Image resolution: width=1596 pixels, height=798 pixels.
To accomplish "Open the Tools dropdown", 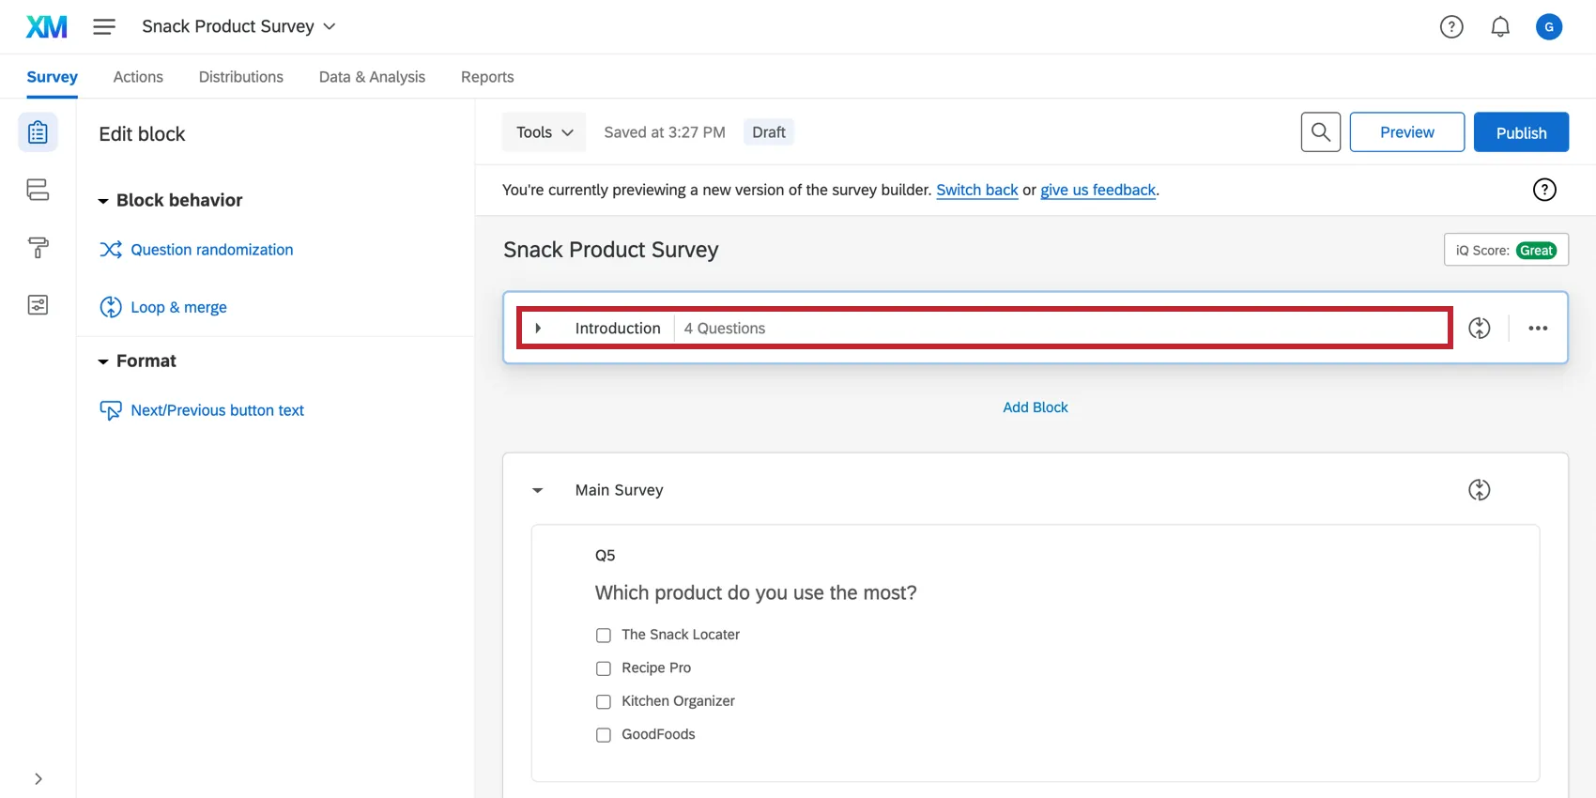I will pos(544,132).
